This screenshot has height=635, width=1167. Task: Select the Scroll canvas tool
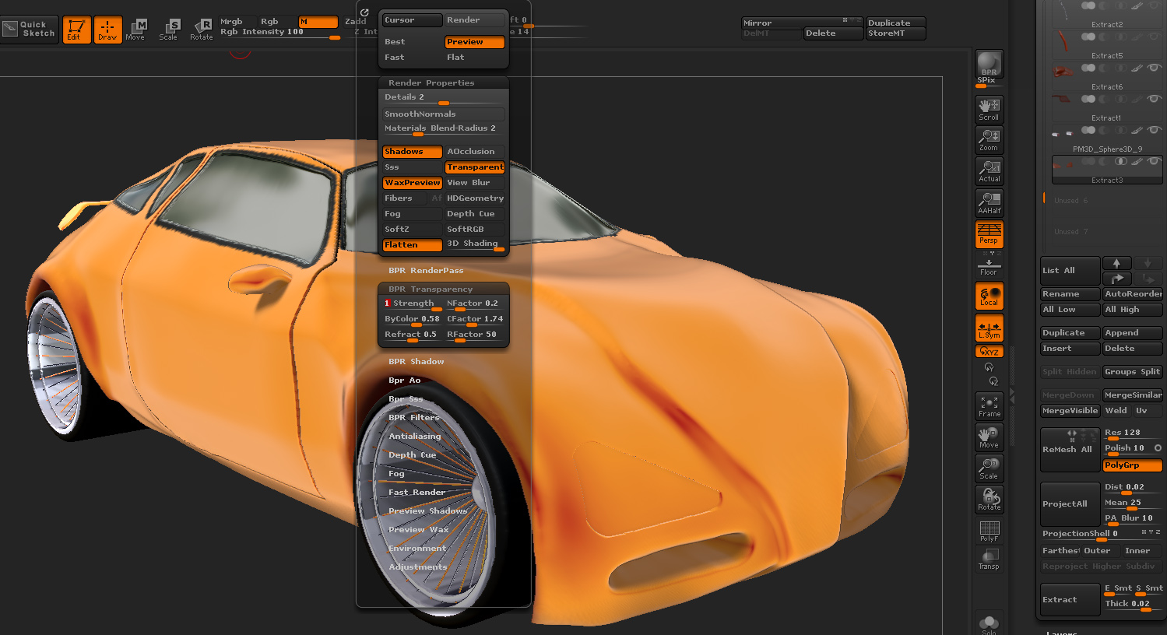(x=989, y=109)
